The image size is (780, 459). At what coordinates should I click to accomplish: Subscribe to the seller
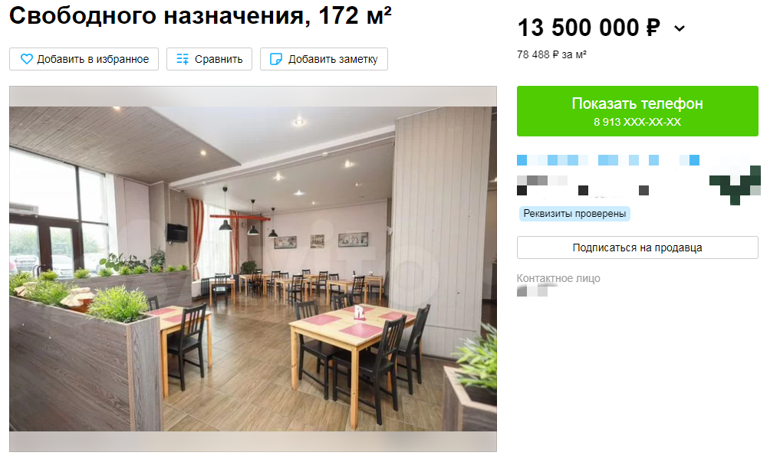point(637,248)
